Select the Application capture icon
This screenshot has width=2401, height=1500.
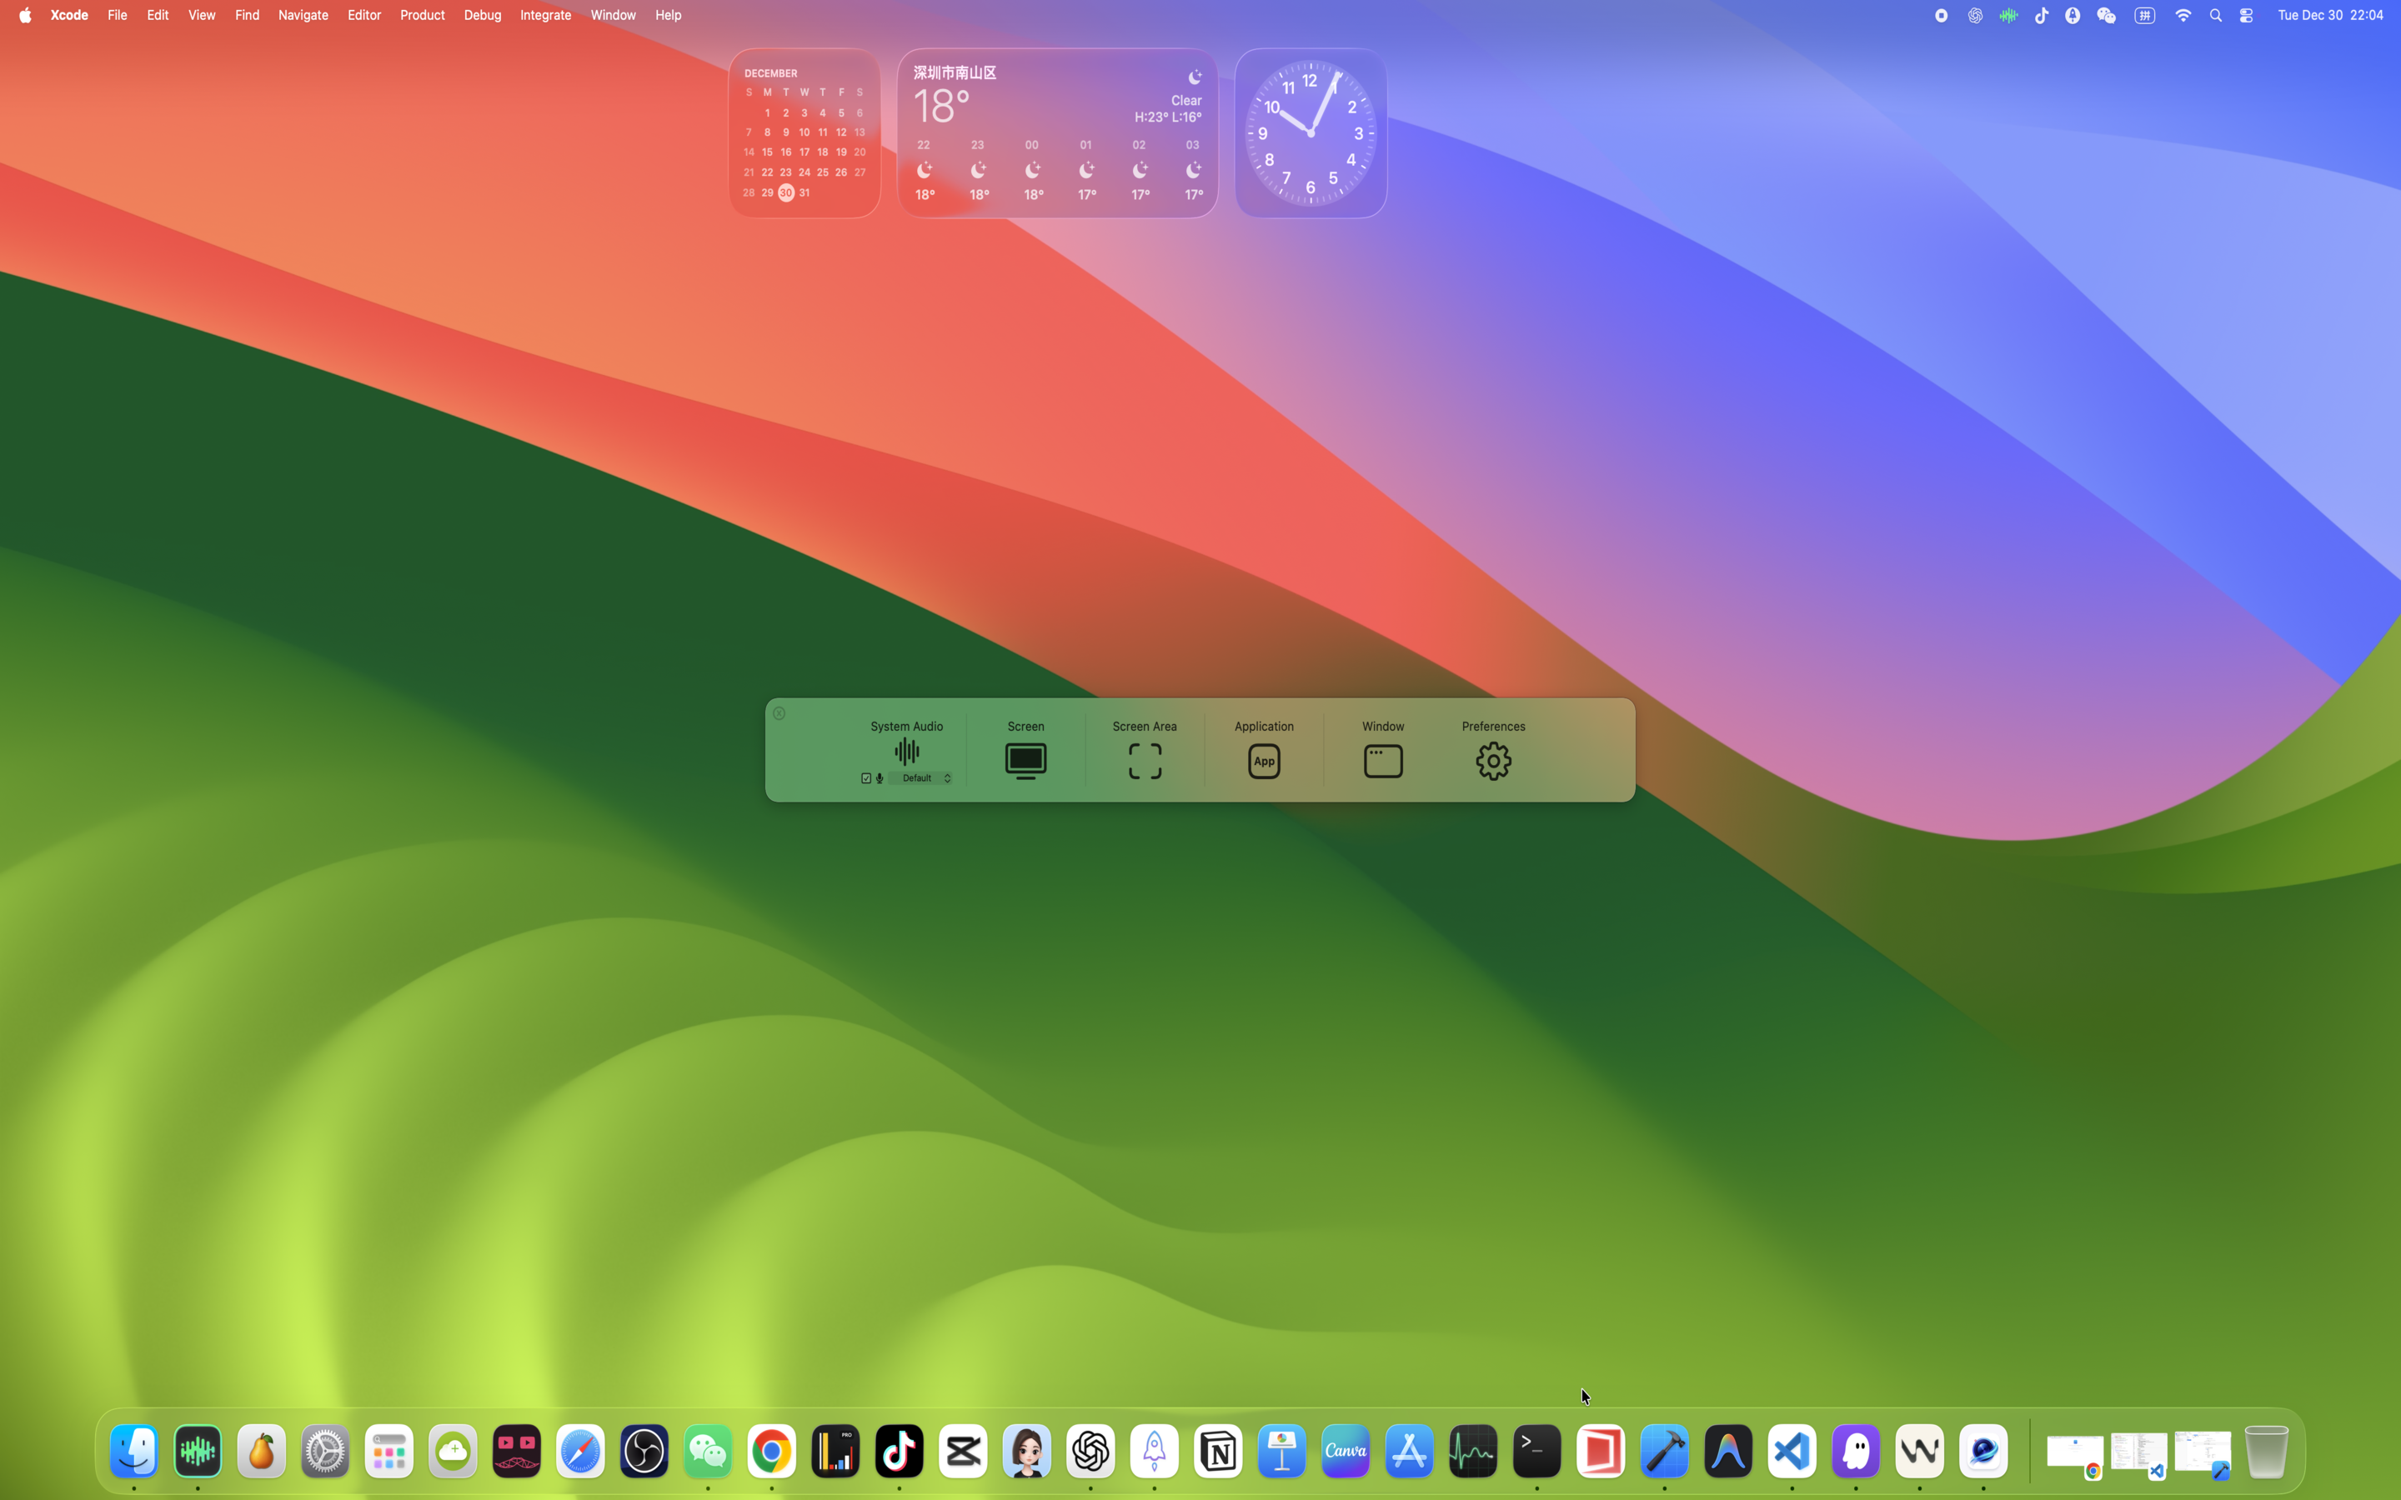click(1263, 761)
